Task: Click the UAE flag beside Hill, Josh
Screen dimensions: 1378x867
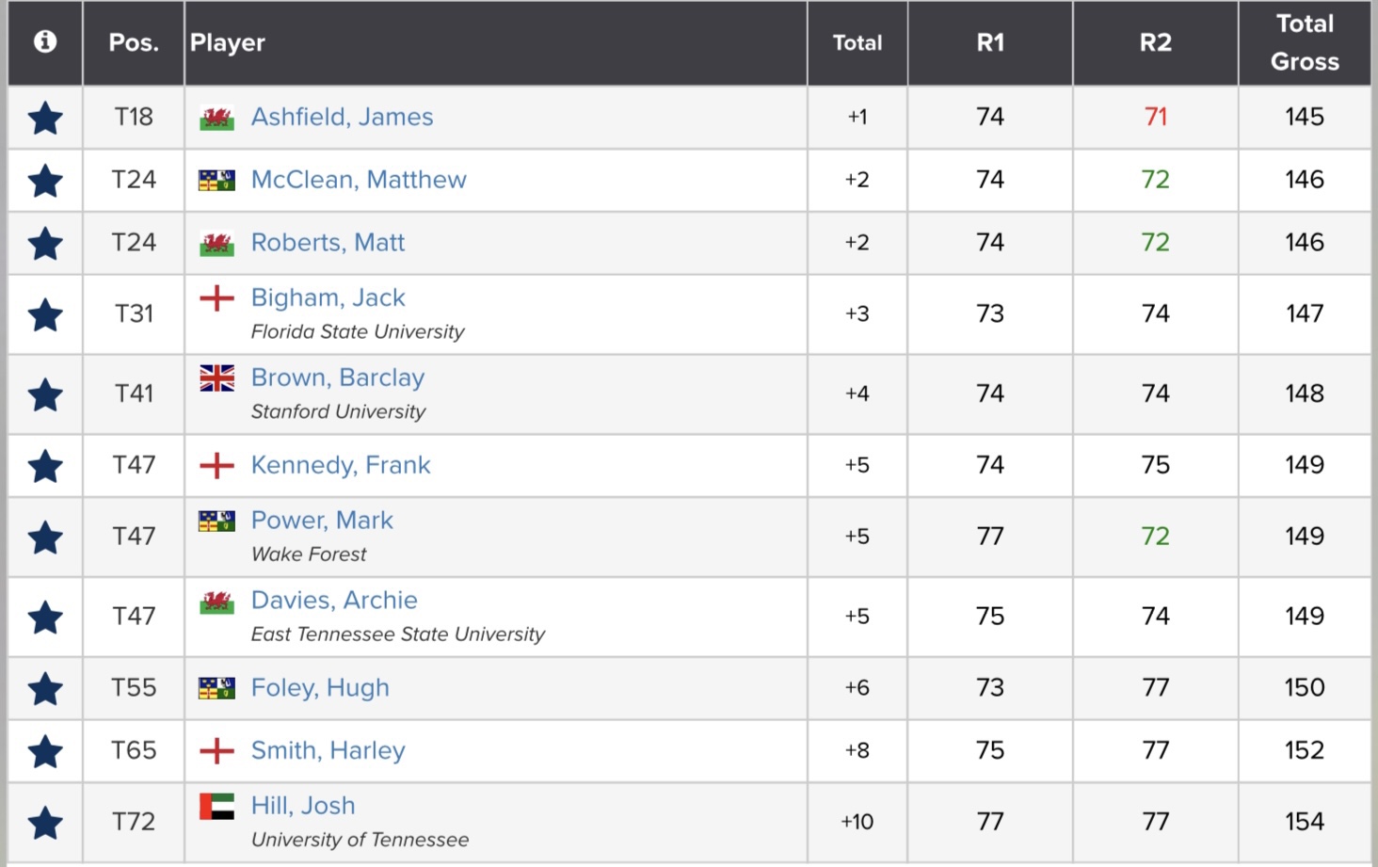Action: (216, 807)
